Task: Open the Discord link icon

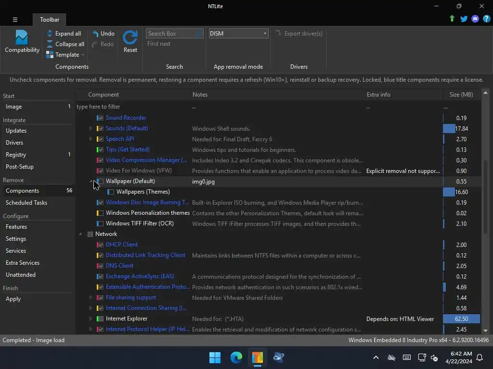Action: coord(475,19)
